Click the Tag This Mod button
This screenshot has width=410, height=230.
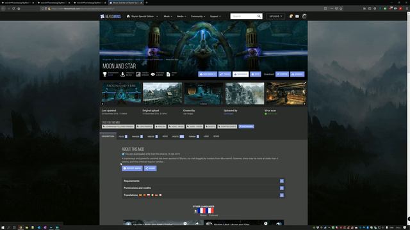tap(246, 126)
